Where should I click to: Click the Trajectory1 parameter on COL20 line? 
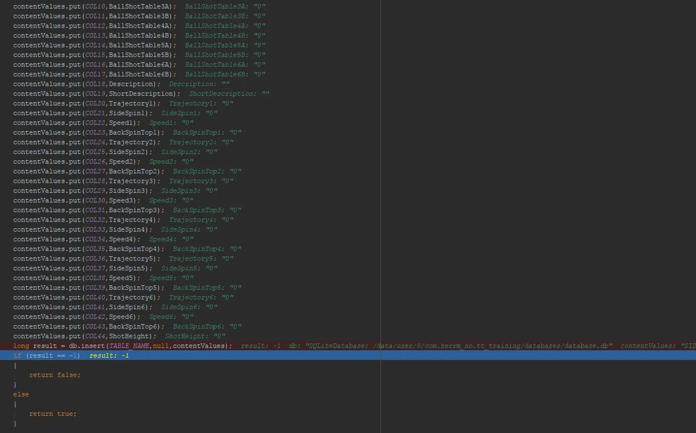[x=131, y=103]
